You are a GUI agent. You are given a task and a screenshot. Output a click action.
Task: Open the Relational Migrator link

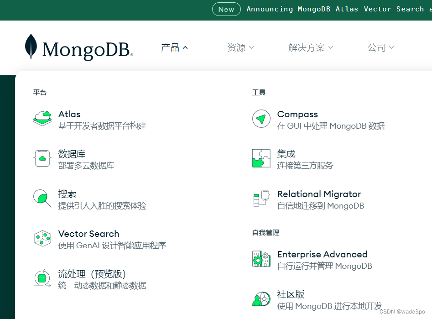click(x=319, y=194)
